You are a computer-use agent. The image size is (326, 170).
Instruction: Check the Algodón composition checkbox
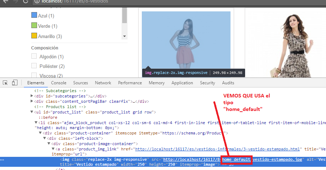[x=34, y=57]
